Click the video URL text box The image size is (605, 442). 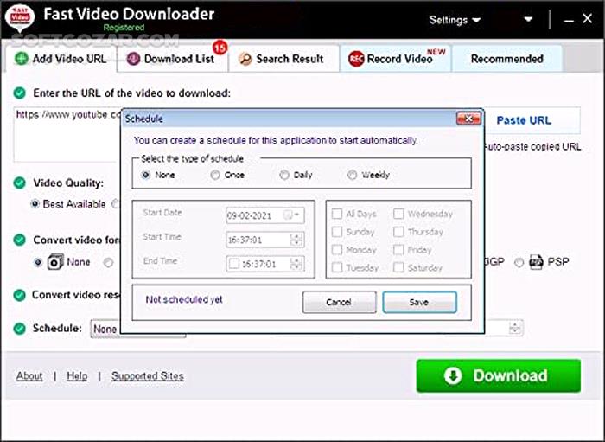pos(67,134)
